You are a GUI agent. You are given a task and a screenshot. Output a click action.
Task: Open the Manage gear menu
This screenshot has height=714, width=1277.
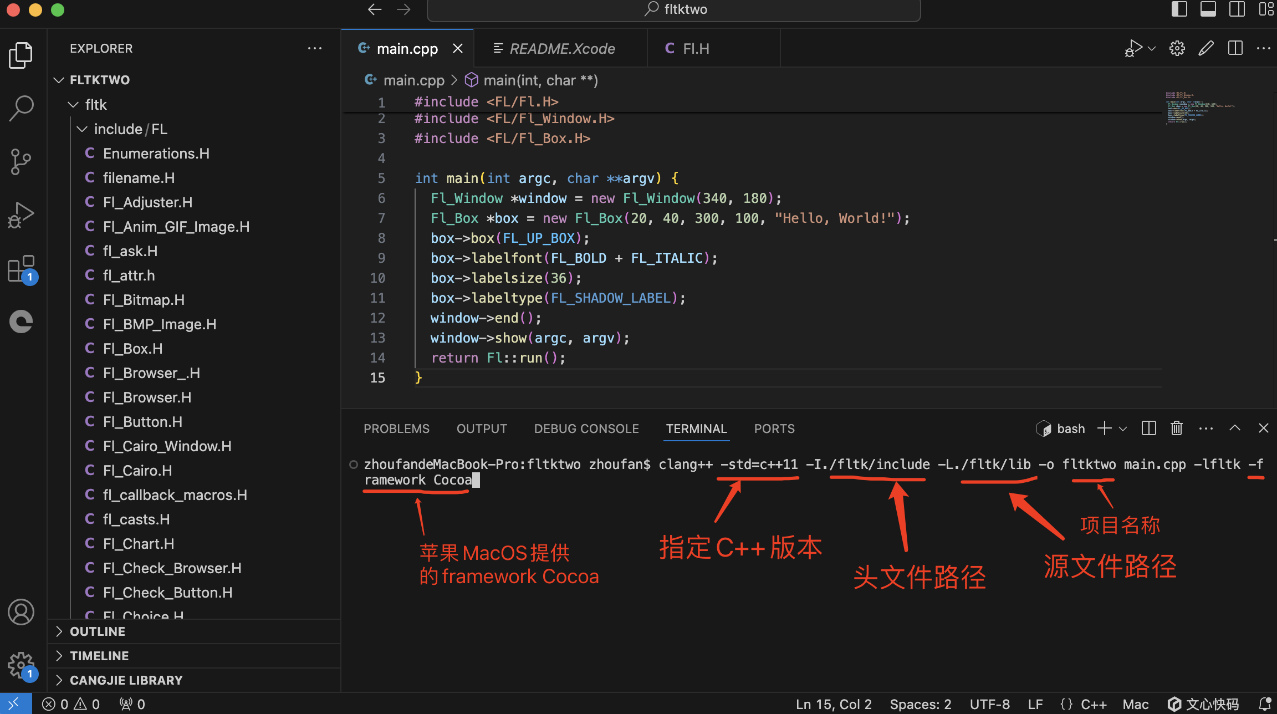[x=22, y=665]
